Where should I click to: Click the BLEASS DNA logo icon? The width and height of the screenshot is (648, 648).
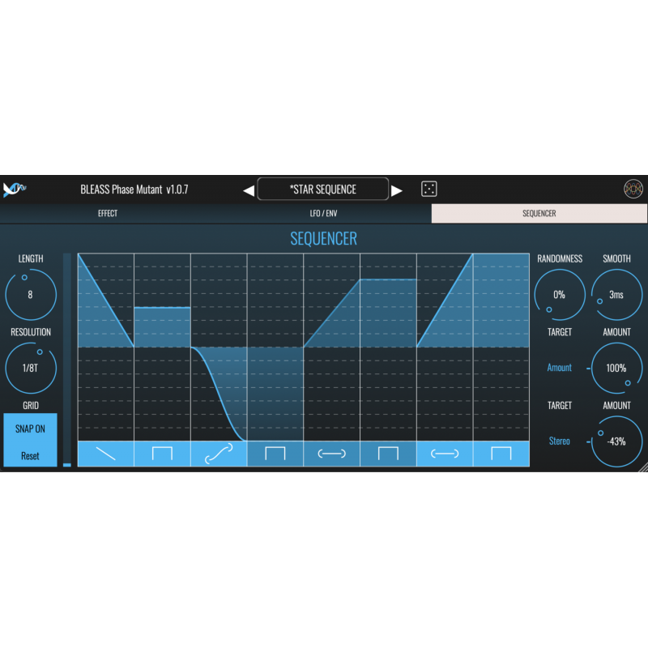[15, 190]
